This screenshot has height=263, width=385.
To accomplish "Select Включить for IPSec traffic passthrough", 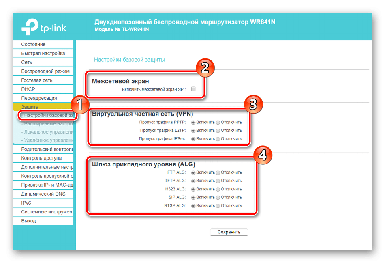I will (193, 139).
